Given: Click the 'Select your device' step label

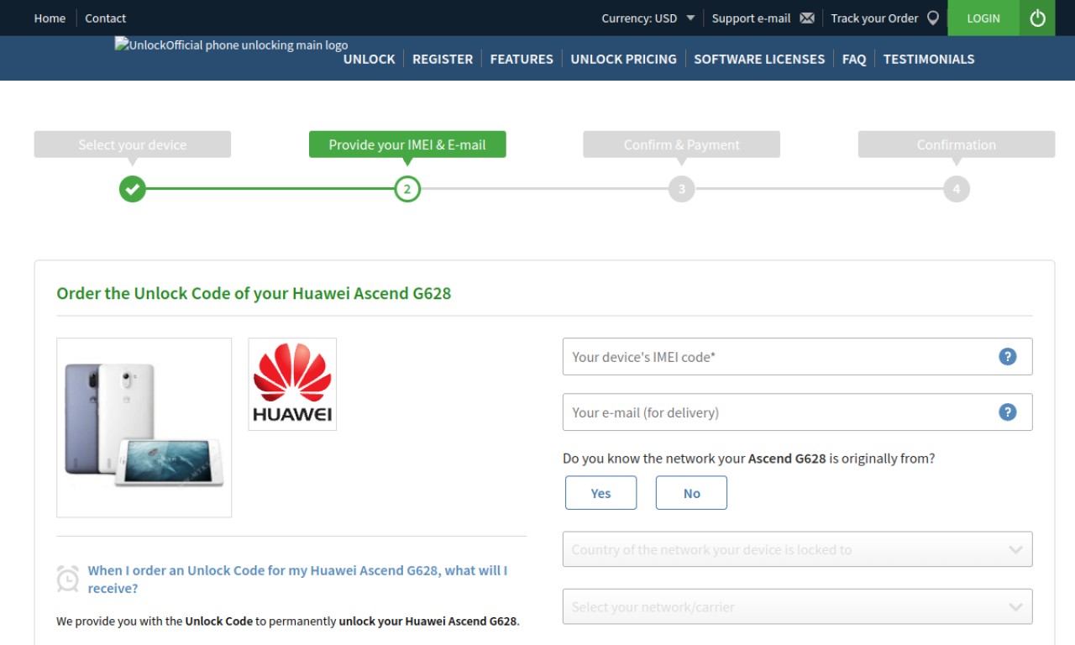Looking at the screenshot, I should [133, 144].
